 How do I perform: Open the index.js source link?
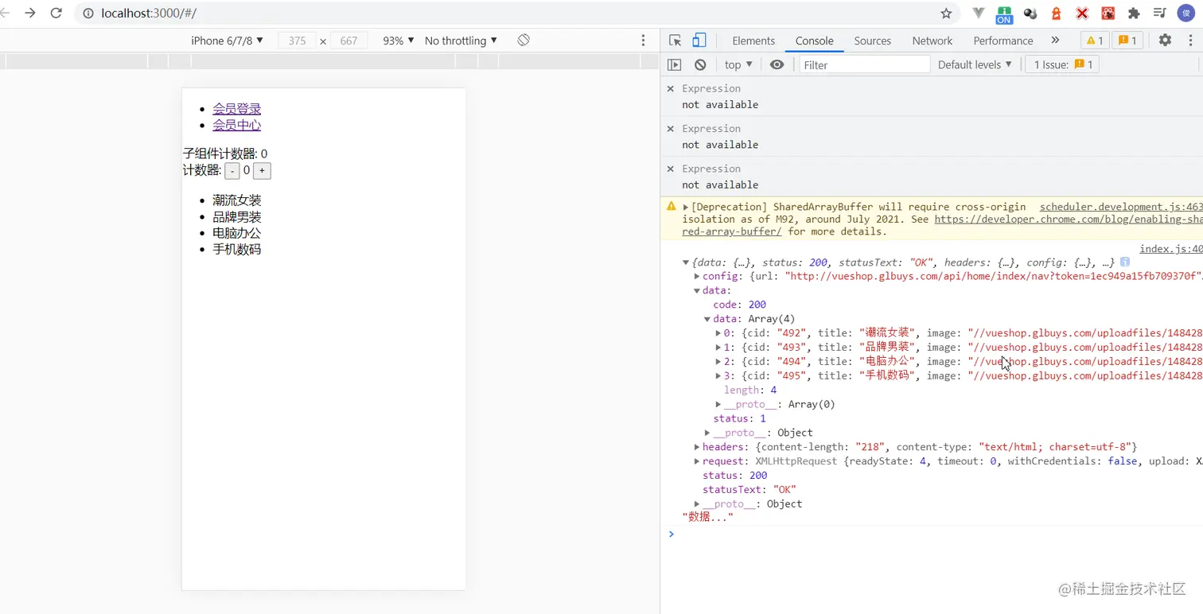tap(1171, 249)
